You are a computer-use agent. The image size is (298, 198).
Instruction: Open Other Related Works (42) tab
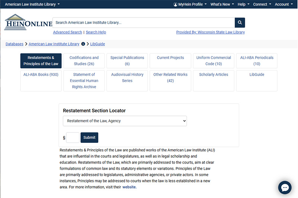click(170, 81)
